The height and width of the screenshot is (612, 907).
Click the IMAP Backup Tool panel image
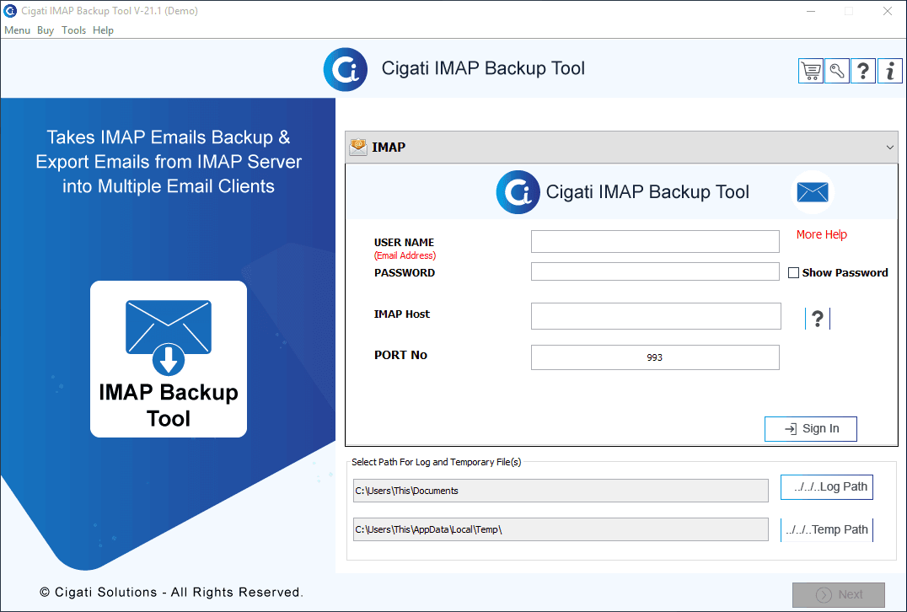168,358
